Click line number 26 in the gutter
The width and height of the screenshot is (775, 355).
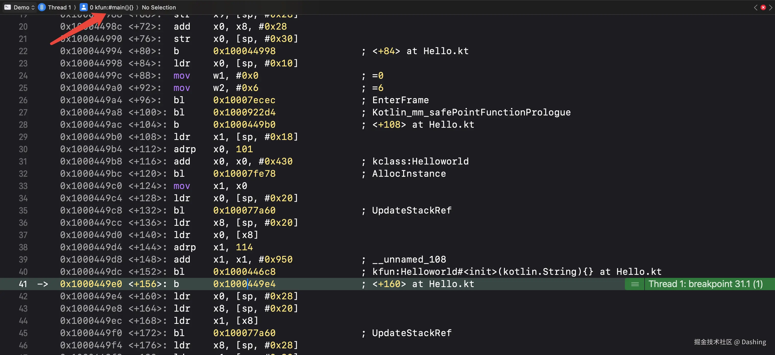(x=23, y=100)
